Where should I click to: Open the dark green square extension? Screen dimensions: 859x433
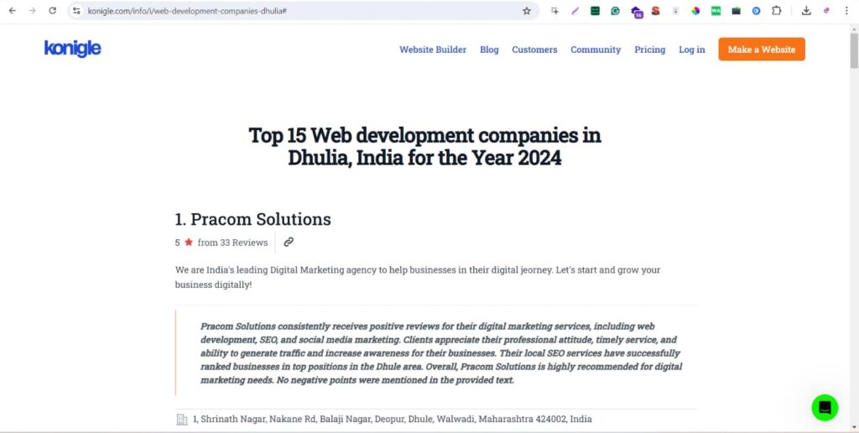click(595, 10)
